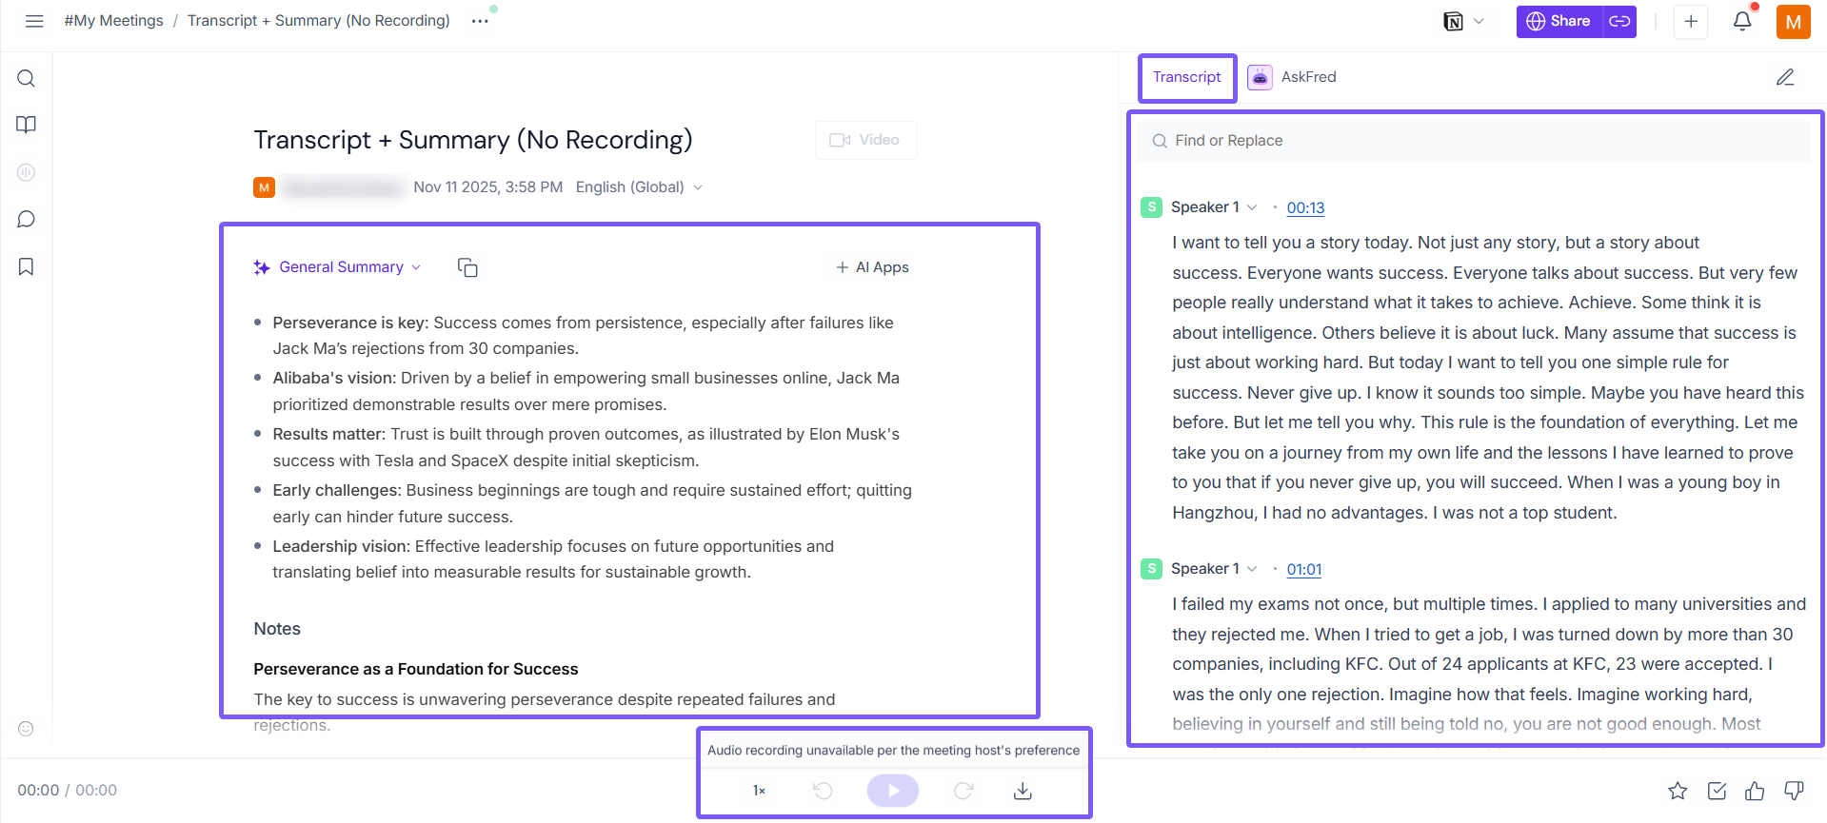The height and width of the screenshot is (823, 1827).
Task: Click the Notion integration icon
Action: tap(1453, 21)
